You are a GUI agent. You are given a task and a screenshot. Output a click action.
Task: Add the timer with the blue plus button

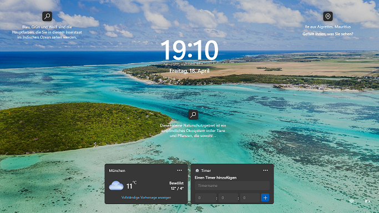tap(265, 197)
